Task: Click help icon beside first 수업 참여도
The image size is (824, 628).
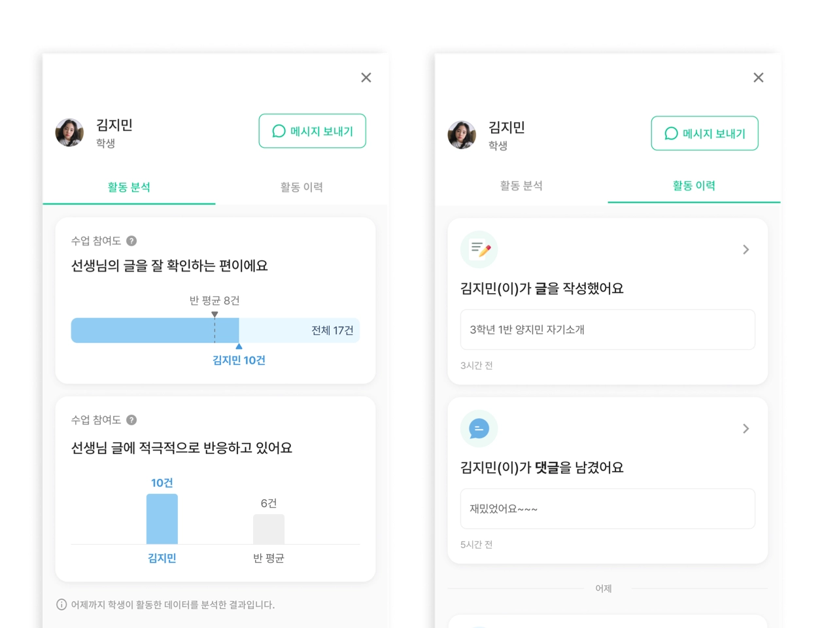Action: tap(131, 241)
